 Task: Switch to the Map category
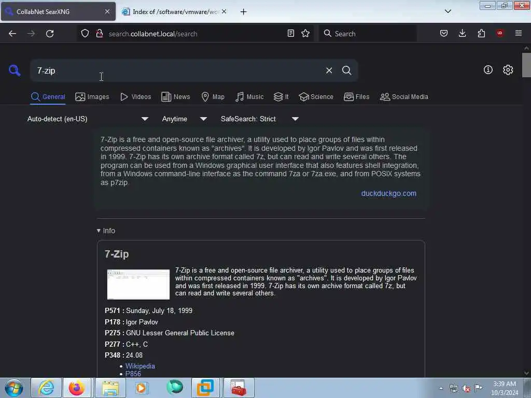213,97
